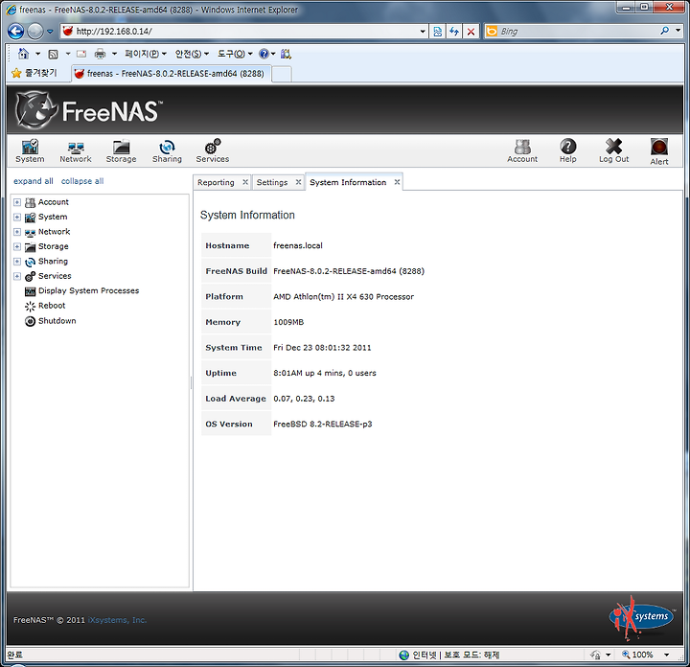Screen dimensions: 690x667
Task: Click the 100% zoom button
Action: 637,655
